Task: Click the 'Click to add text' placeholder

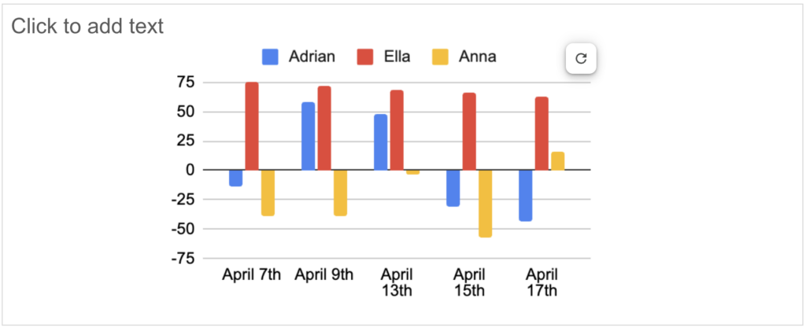Action: 87,26
